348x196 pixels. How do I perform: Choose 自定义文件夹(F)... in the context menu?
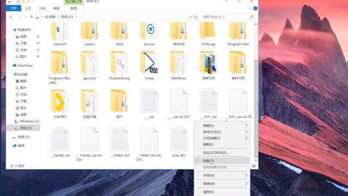(x=222, y=152)
